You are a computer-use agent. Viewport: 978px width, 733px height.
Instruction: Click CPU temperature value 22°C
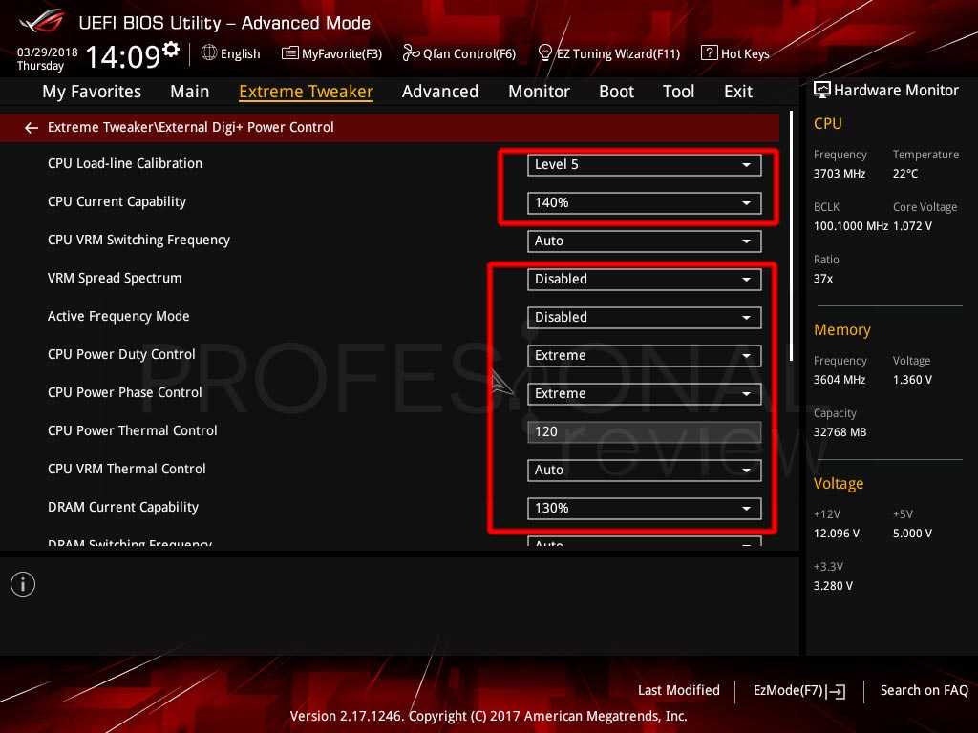pos(905,174)
